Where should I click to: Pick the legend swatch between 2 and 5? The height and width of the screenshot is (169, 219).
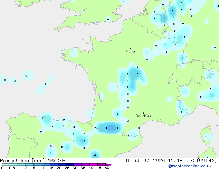tap(30, 165)
